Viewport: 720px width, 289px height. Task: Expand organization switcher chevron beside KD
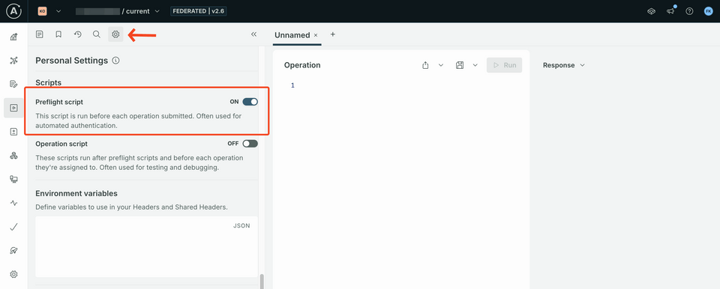coord(58,11)
